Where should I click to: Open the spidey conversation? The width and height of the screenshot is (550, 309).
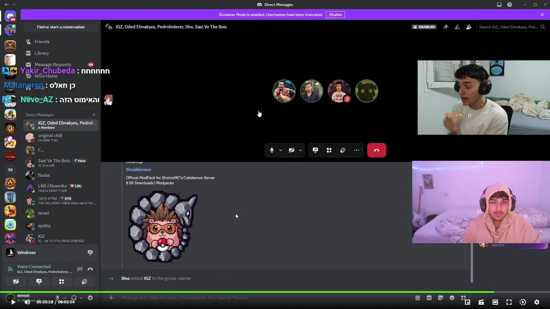[60, 225]
